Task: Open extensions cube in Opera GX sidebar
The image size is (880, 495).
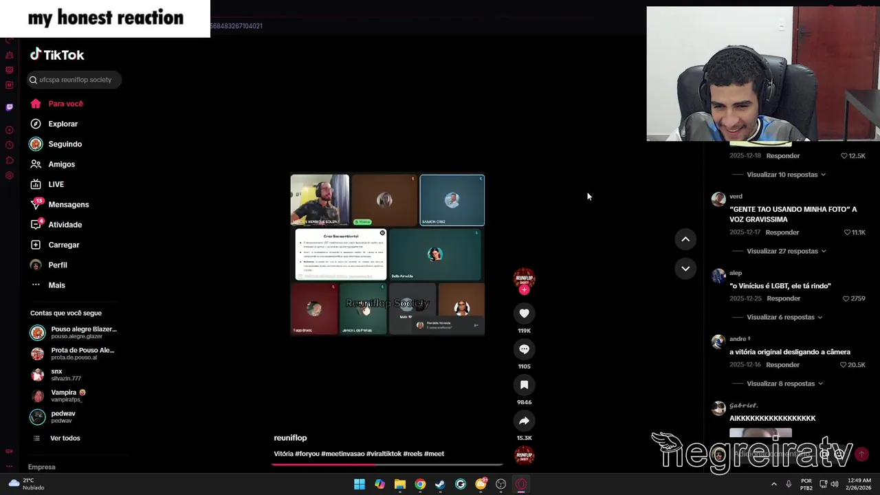Action: tap(9, 160)
